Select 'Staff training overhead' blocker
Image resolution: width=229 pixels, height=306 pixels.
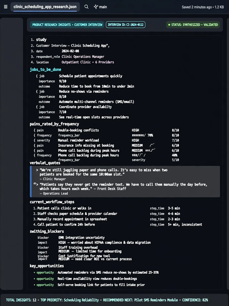point(78,247)
